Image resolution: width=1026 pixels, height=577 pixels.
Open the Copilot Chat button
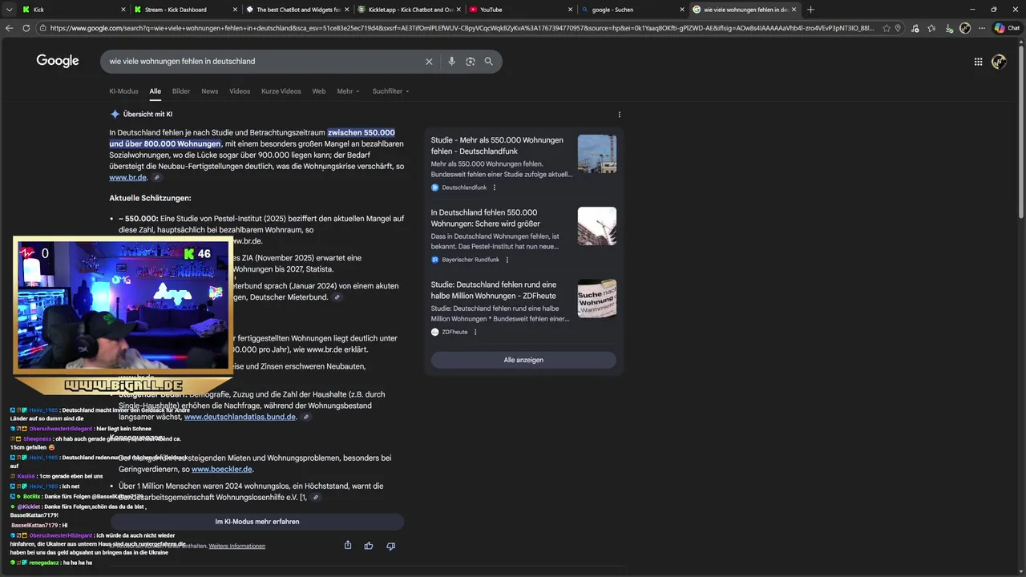pyautogui.click(x=1007, y=28)
